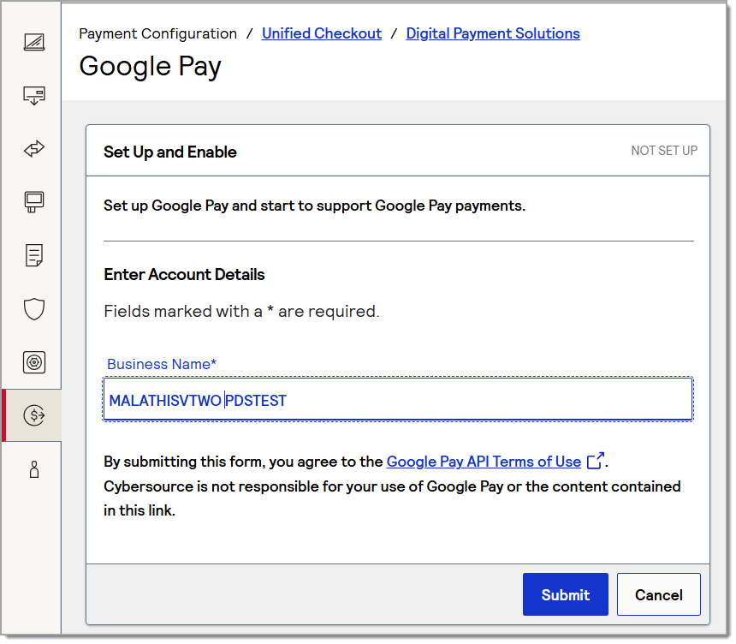The width and height of the screenshot is (736, 644).
Task: Click the document reports sidebar icon
Action: [x=33, y=255]
